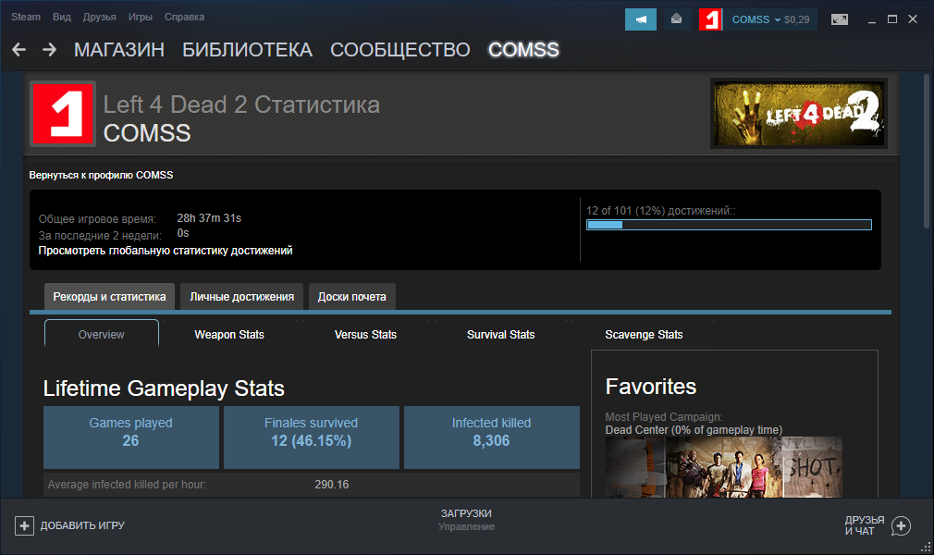
Task: Open the Dead Center campaign image
Action: pos(724,467)
